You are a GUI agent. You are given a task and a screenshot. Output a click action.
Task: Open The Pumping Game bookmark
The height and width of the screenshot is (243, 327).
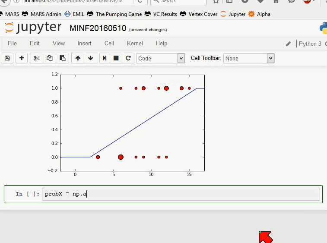click(x=114, y=14)
